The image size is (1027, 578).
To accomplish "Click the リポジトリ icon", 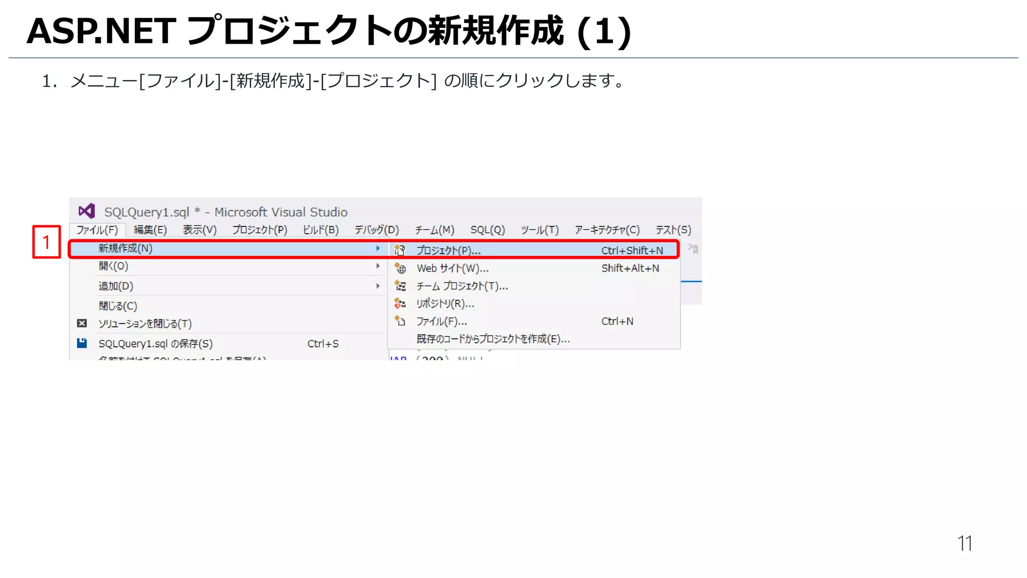I will point(400,303).
